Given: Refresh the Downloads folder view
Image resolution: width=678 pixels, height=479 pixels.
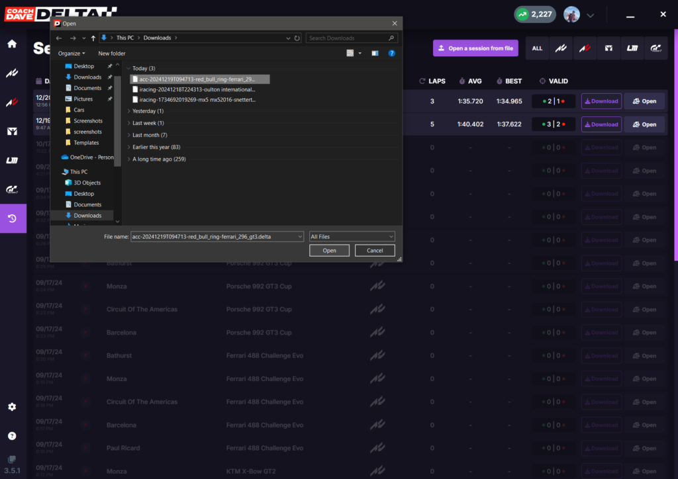Looking at the screenshot, I should (297, 38).
